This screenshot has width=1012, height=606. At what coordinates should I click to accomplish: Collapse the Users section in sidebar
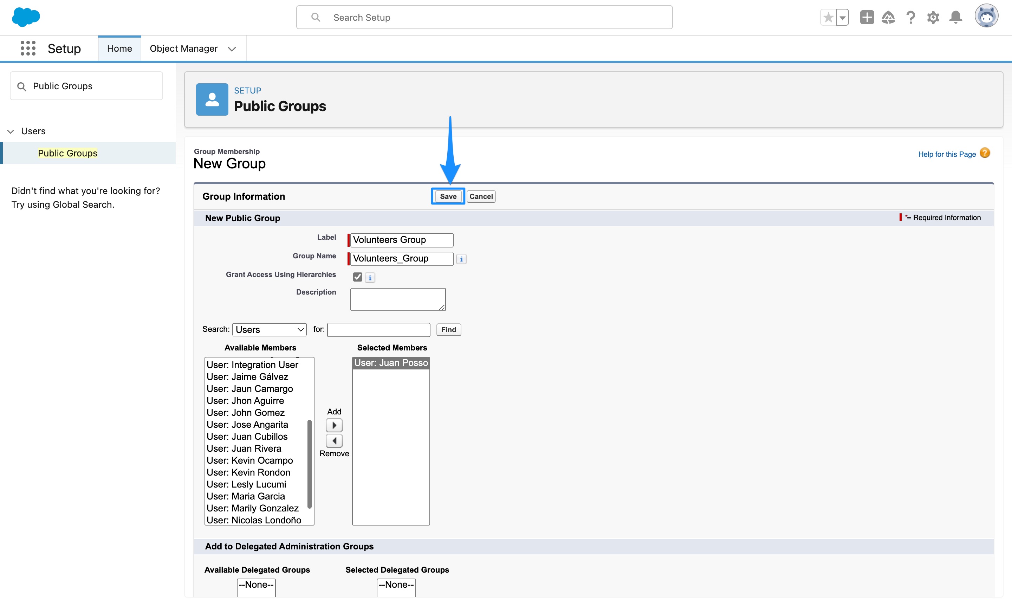tap(10, 131)
